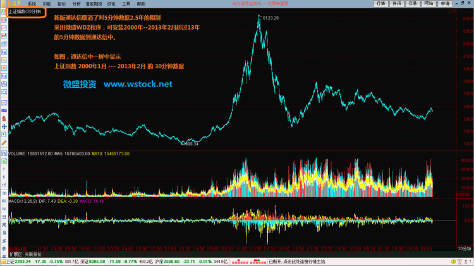The width and height of the screenshot is (474, 266).
Task: Click the 深证 index quote in status bar
Action: (x=117, y=262)
